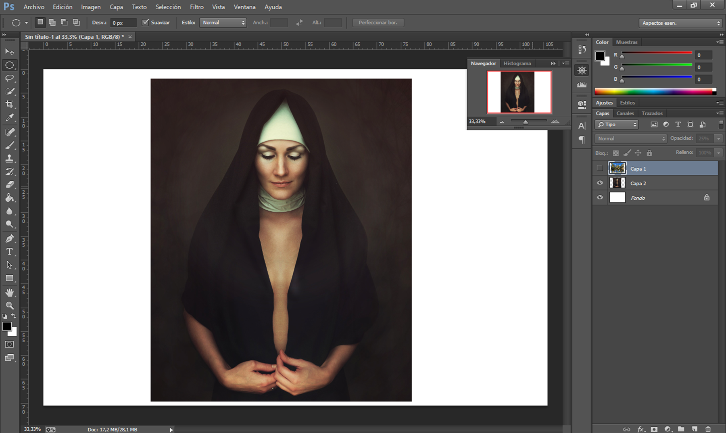Open the Color panel options menu
This screenshot has width=726, height=433.
coord(719,42)
